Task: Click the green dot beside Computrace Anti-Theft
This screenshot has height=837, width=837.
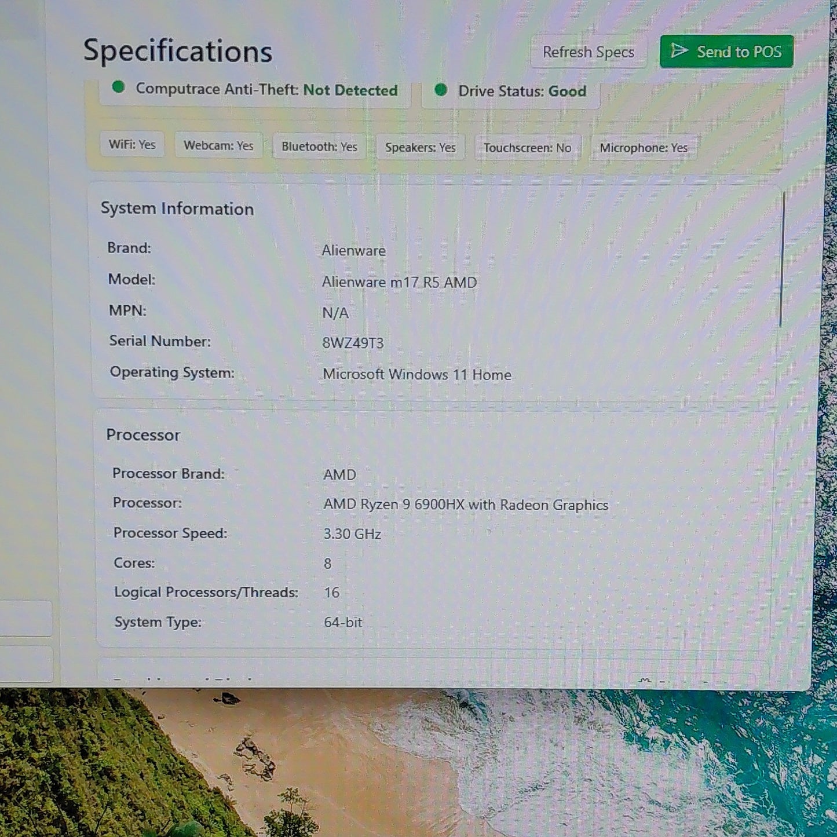Action: pyautogui.click(x=118, y=87)
